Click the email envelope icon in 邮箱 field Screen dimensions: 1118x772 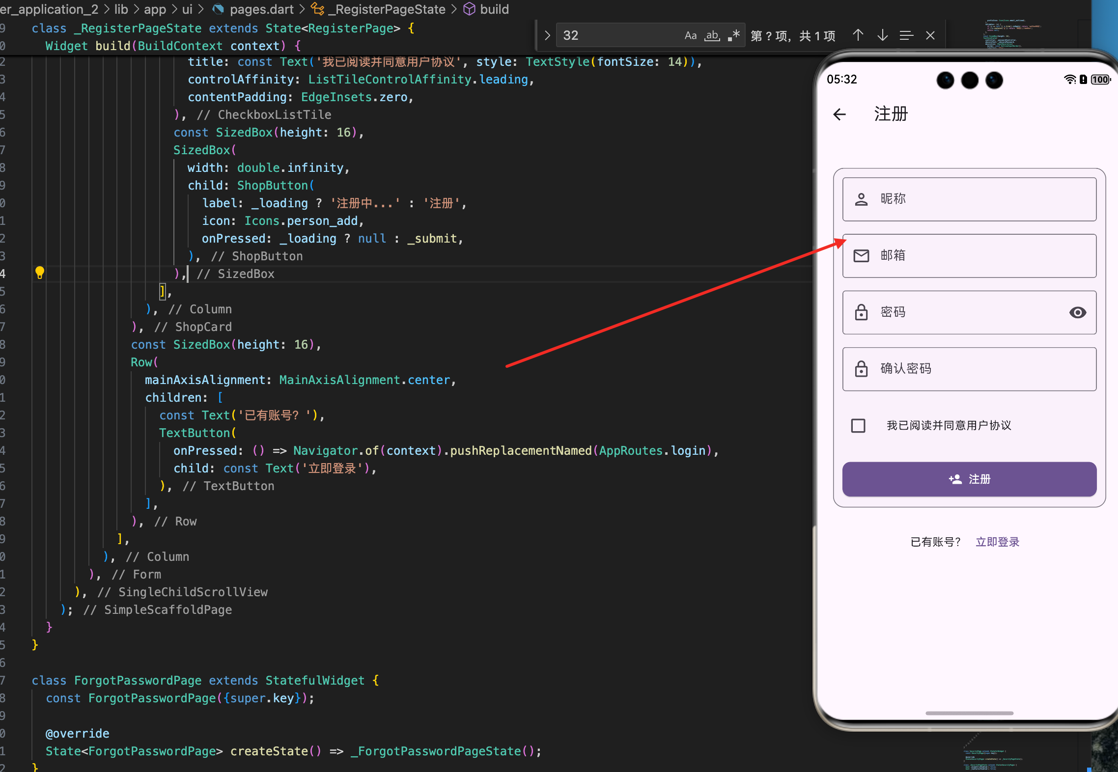coord(861,256)
